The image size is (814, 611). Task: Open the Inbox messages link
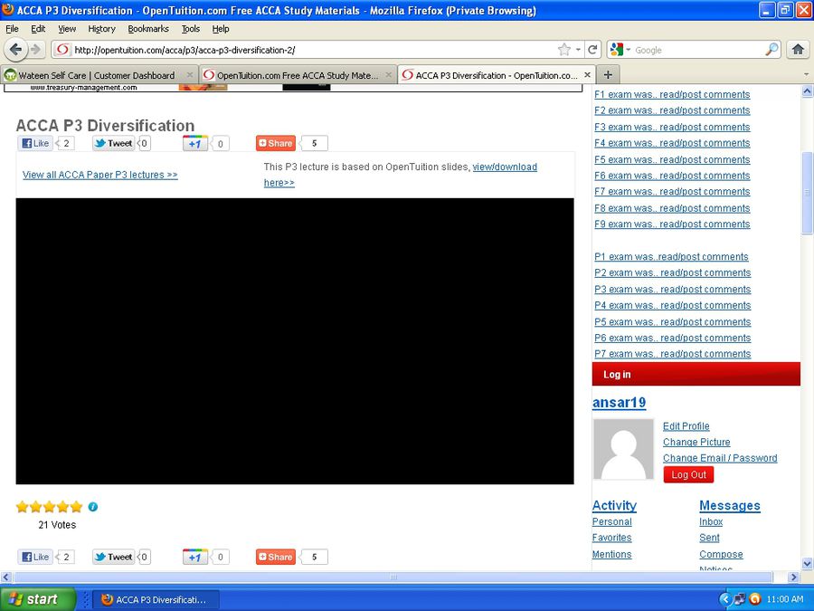[711, 521]
